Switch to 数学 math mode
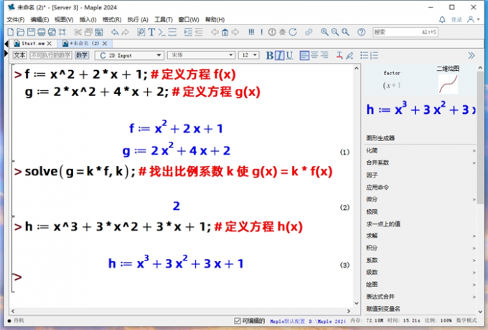488x330 pixels. (82, 55)
